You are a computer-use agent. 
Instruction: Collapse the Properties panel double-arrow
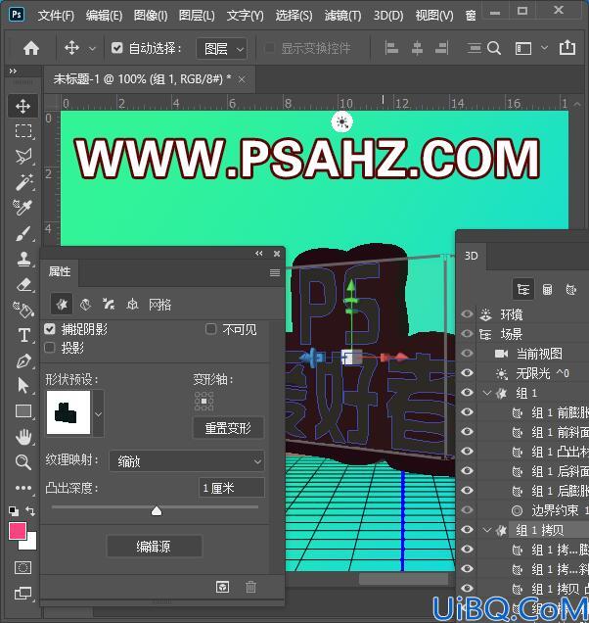pyautogui.click(x=259, y=253)
